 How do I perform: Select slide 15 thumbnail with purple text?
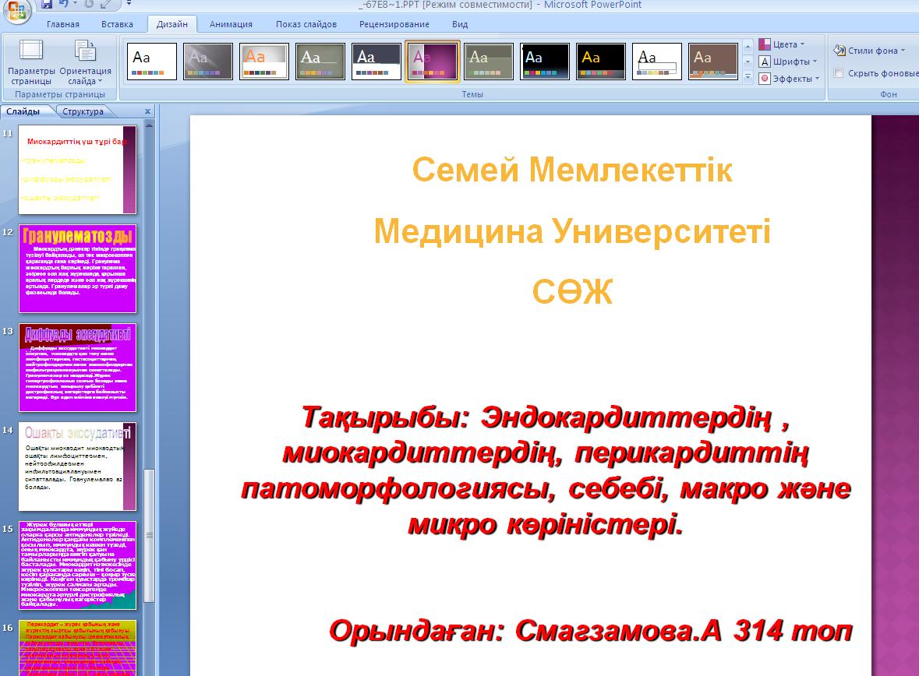tap(77, 565)
